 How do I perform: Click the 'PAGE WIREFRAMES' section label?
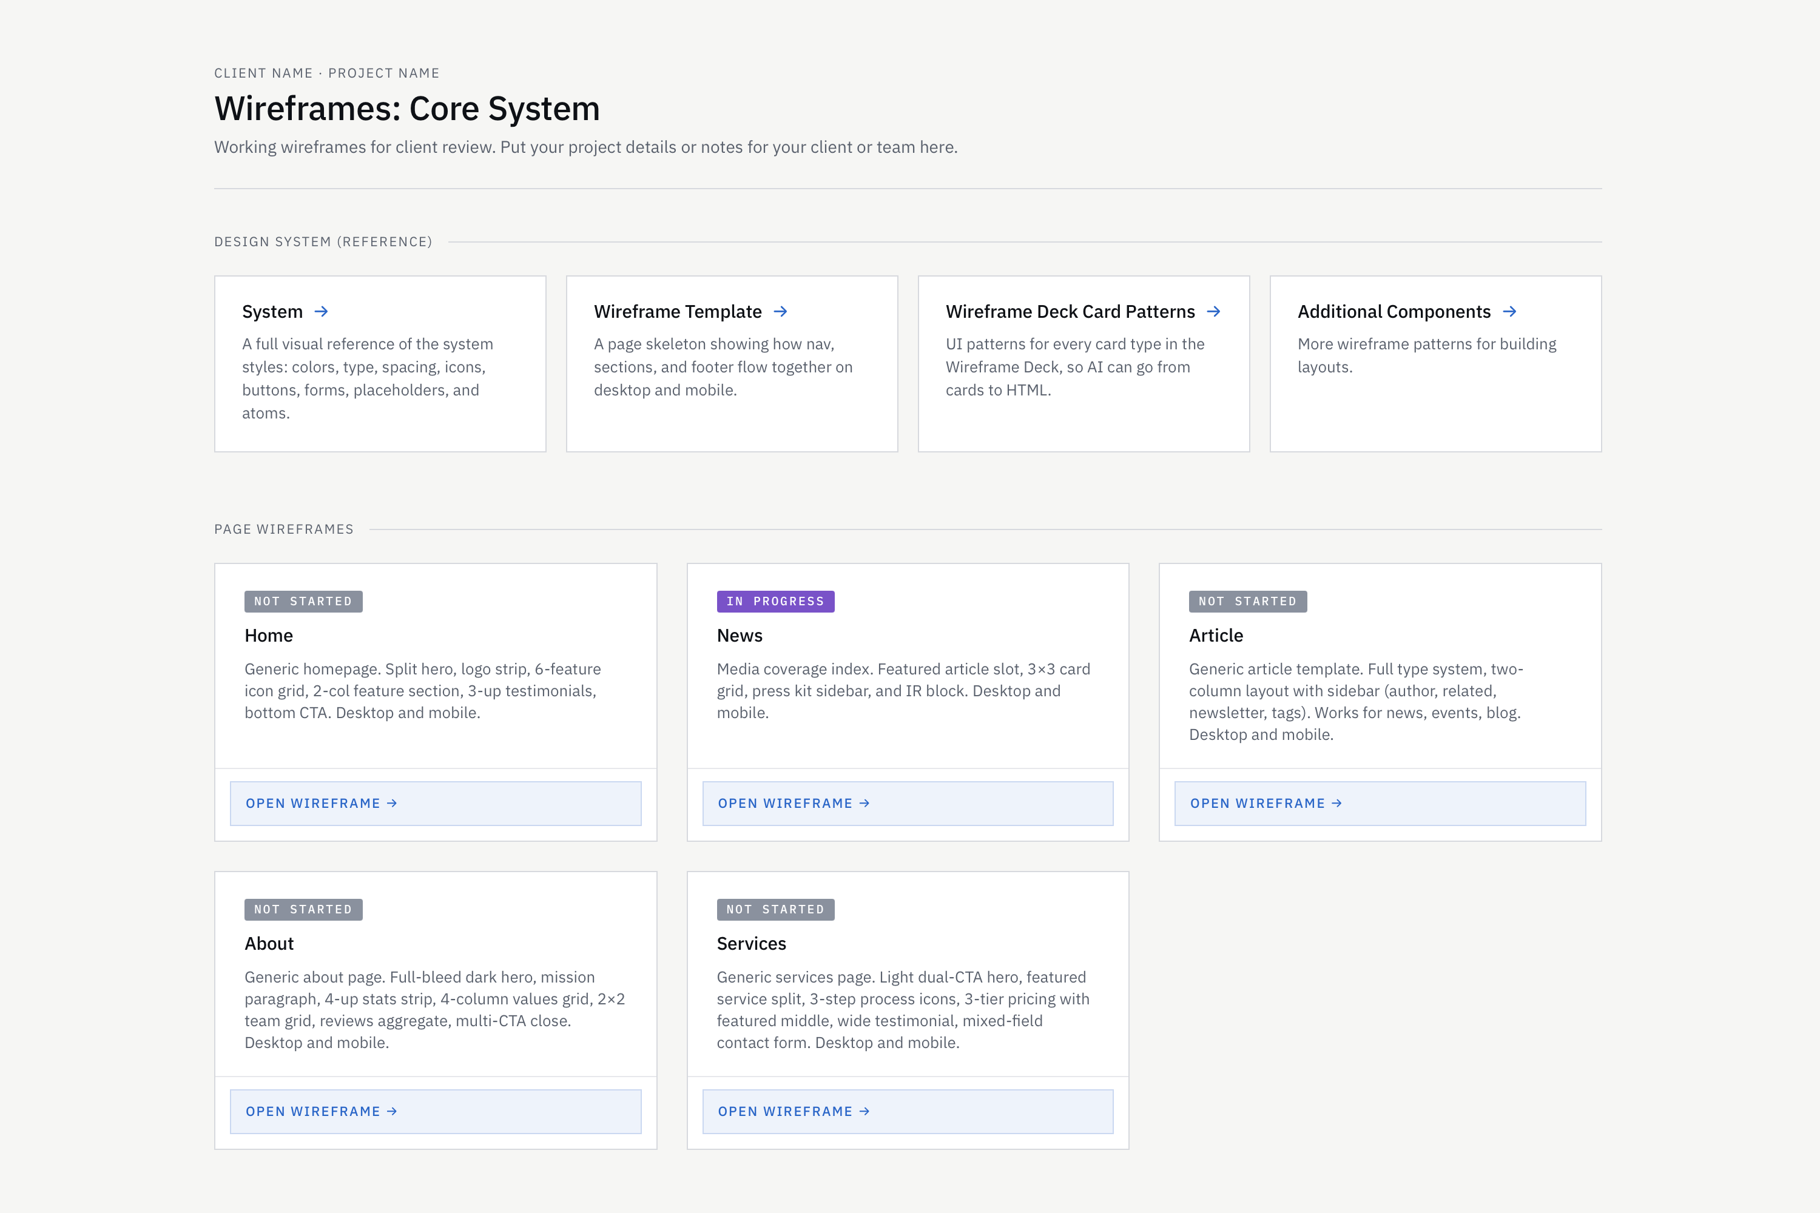(x=284, y=530)
